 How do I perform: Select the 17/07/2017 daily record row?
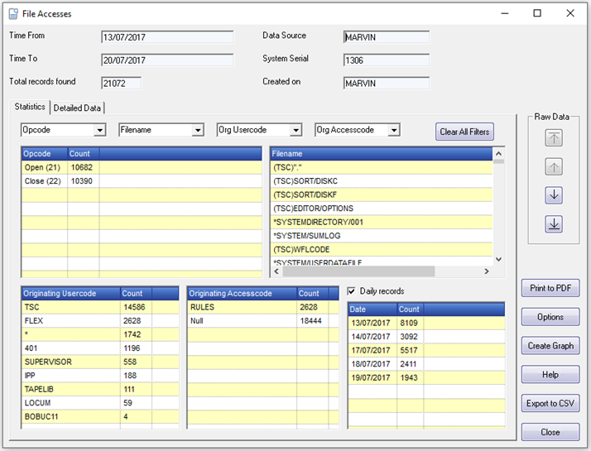pyautogui.click(x=426, y=350)
